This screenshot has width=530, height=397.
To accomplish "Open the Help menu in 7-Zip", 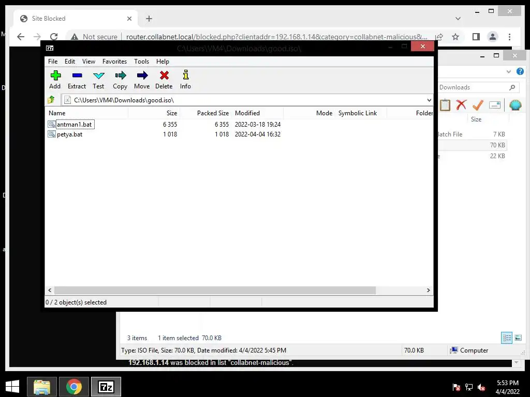I will coord(163,62).
